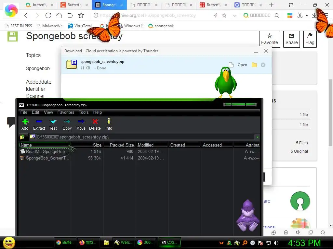Sort 7-Zip list by Size column

87,145
